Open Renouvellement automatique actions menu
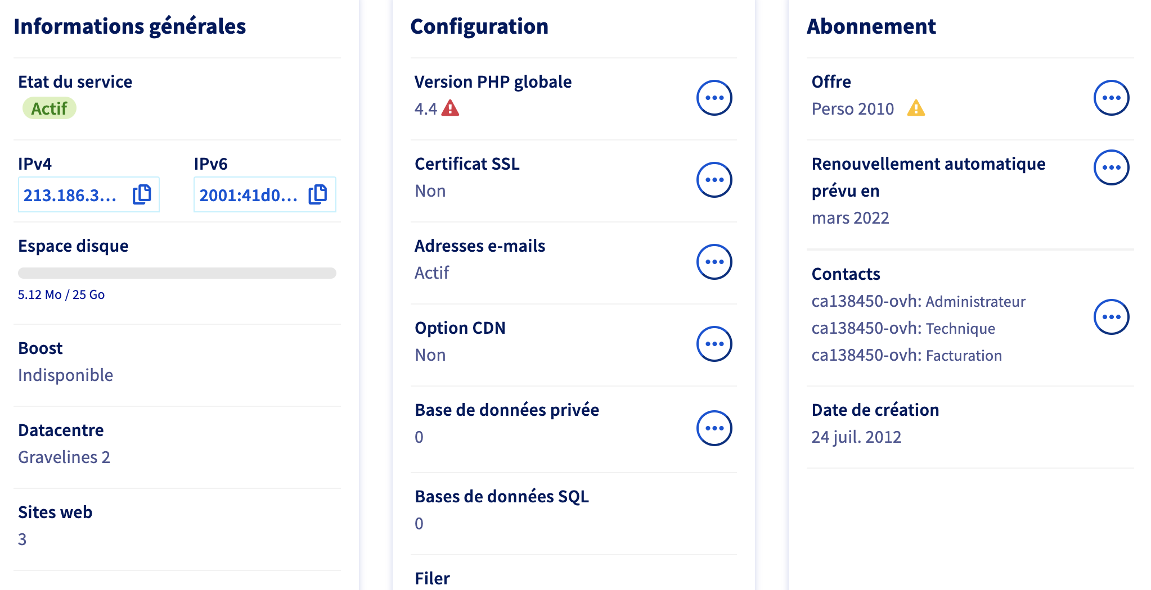 (1111, 167)
